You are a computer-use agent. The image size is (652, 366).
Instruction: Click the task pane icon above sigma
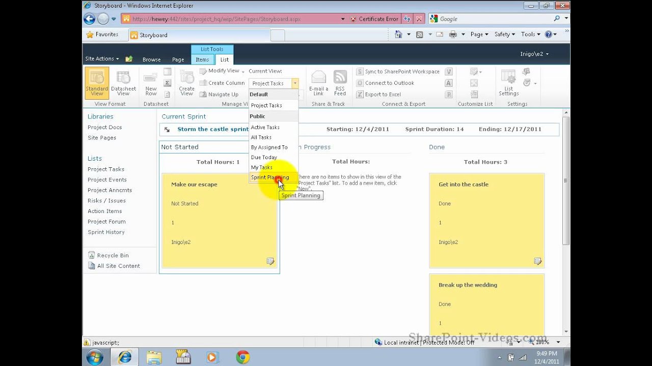click(167, 72)
